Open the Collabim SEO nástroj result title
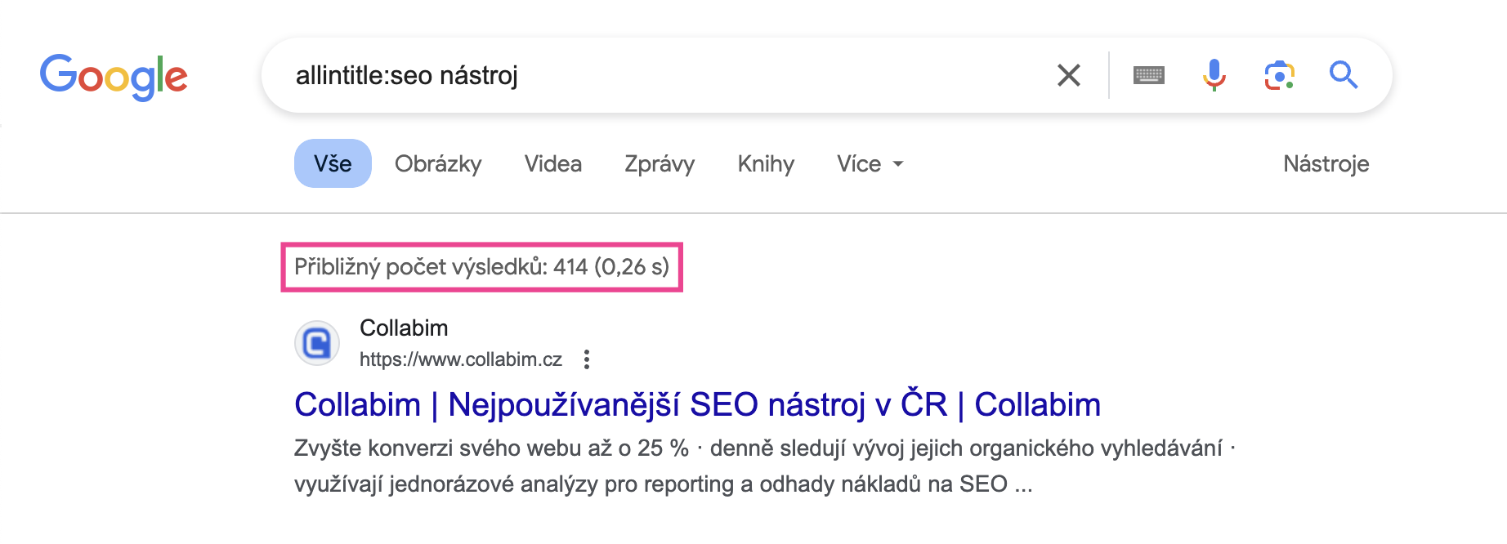The width and height of the screenshot is (1507, 544). 697,404
